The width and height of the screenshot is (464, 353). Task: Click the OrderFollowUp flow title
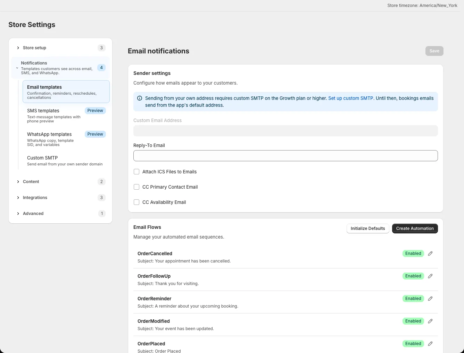coord(154,276)
